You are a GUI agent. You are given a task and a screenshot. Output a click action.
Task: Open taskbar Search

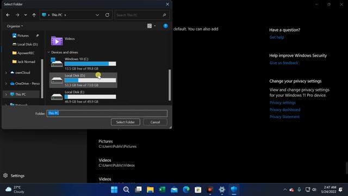126,189
